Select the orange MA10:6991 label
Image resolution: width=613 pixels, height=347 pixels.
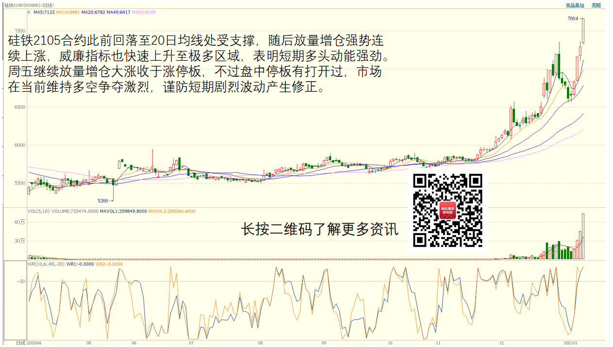pos(68,12)
